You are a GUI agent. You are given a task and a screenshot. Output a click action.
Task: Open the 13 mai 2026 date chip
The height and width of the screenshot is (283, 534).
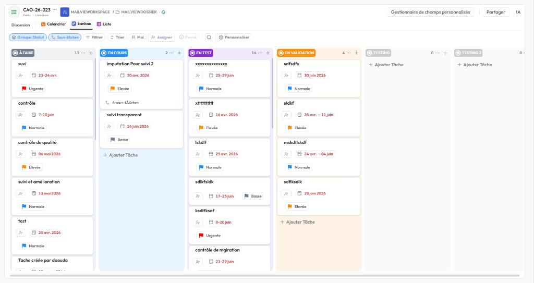(46, 193)
